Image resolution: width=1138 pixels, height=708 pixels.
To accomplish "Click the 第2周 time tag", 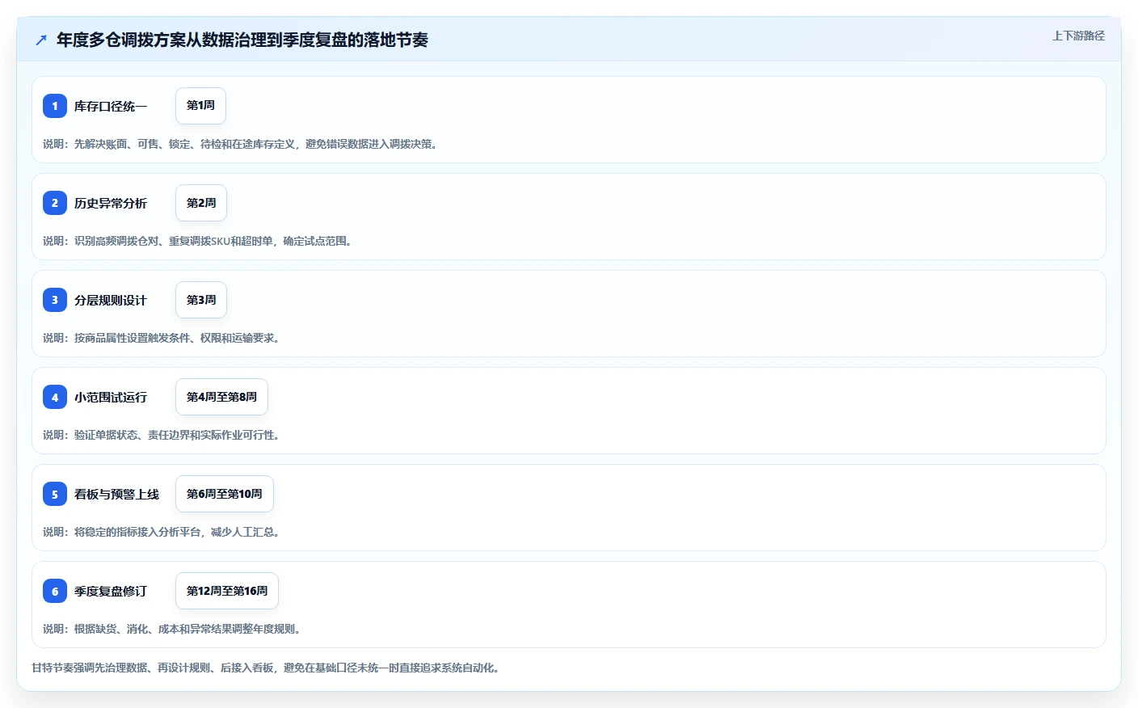I will (x=201, y=203).
